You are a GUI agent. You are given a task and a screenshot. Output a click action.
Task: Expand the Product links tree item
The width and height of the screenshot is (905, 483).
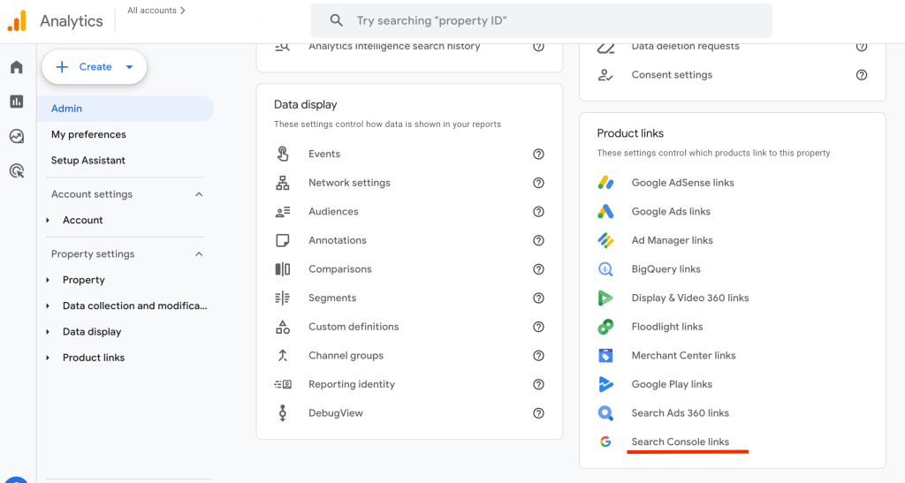(48, 358)
